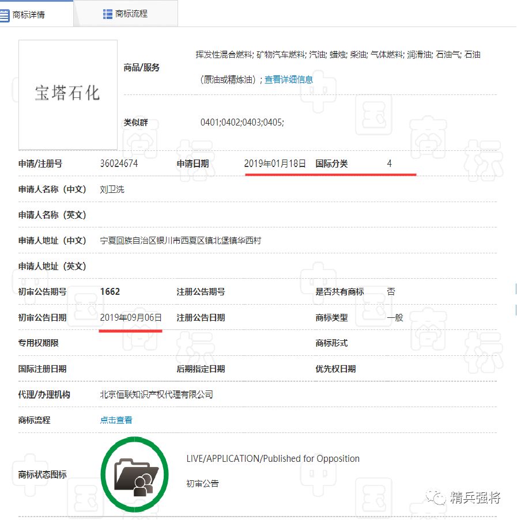Click the upper scrollbar marker on right edge
This screenshot has height=520, width=517.
[515, 289]
